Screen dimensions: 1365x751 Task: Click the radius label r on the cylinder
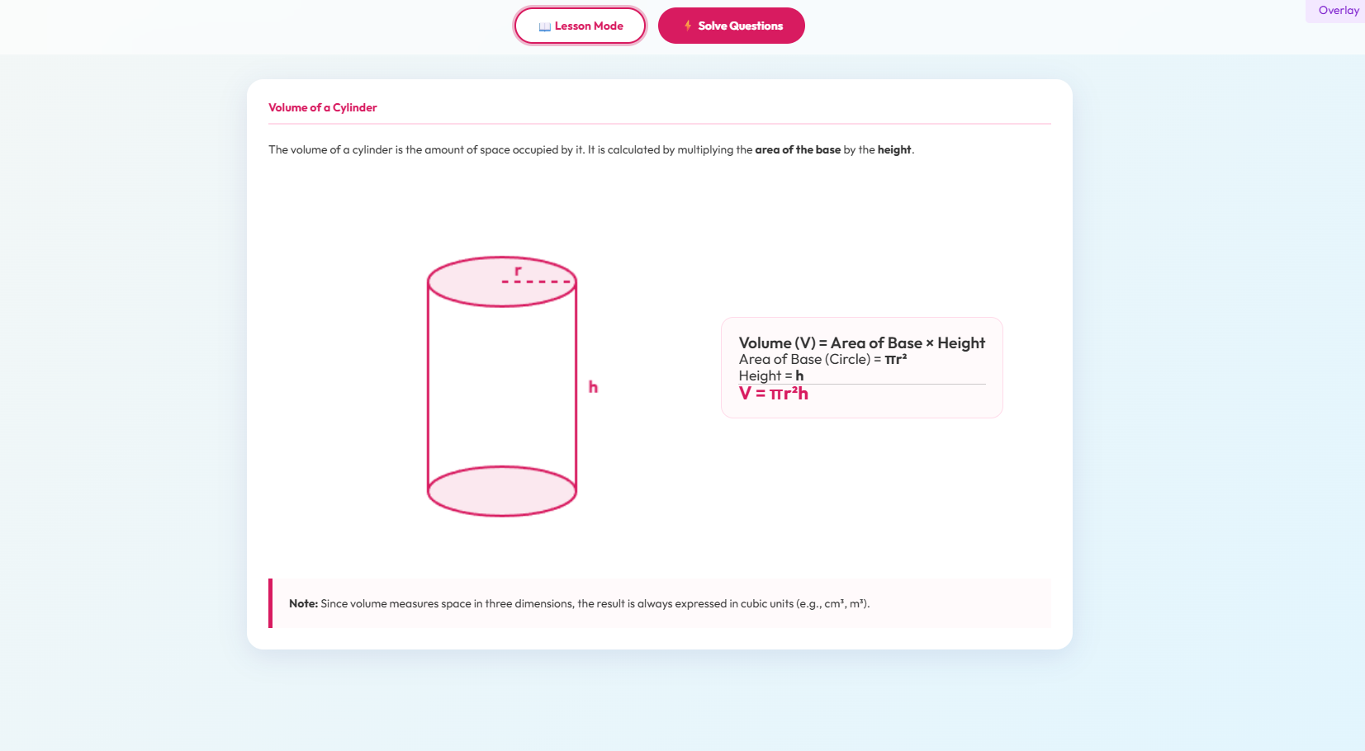519,269
